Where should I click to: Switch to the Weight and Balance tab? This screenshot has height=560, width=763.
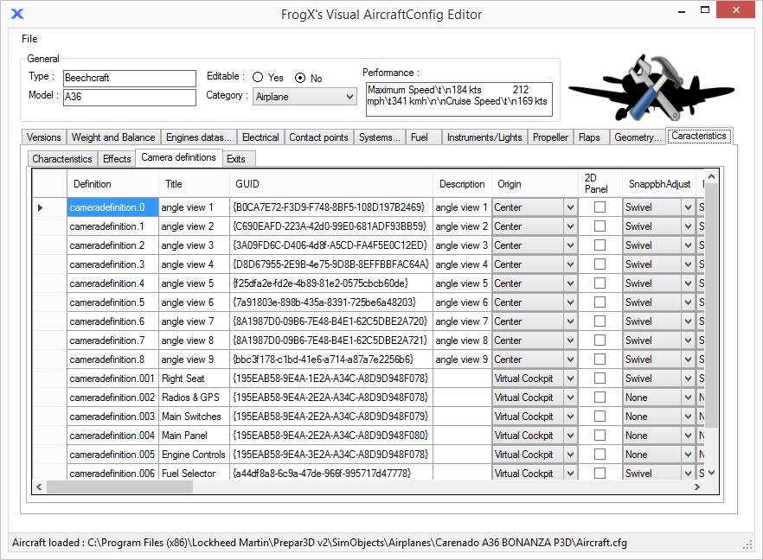(x=113, y=137)
